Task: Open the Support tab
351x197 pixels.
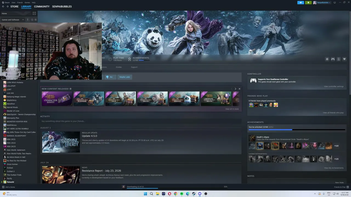Action: pos(134,67)
